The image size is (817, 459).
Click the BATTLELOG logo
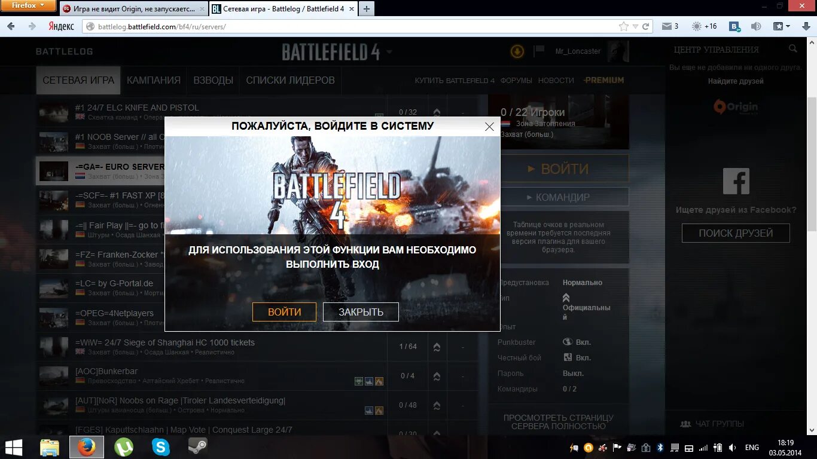65,51
